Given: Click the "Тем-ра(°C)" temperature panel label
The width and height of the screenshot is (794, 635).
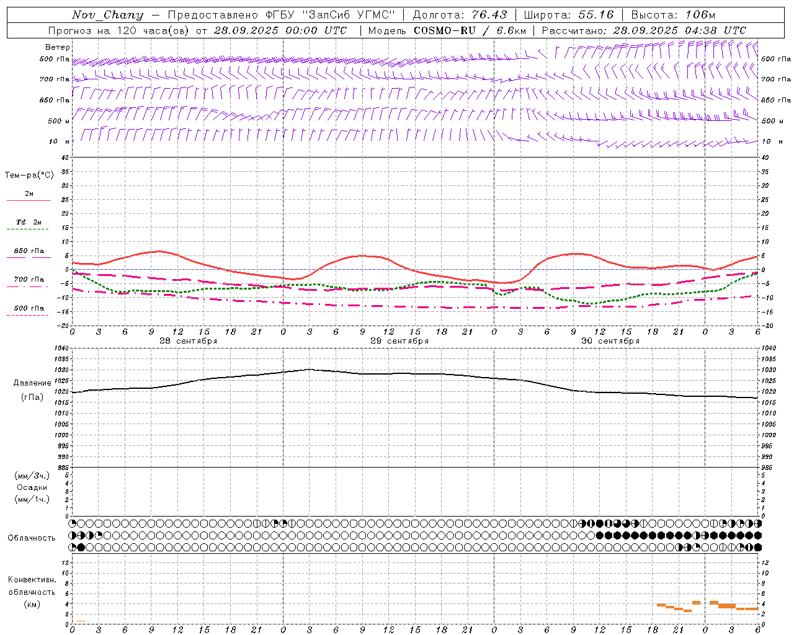Looking at the screenshot, I should coord(29,175).
